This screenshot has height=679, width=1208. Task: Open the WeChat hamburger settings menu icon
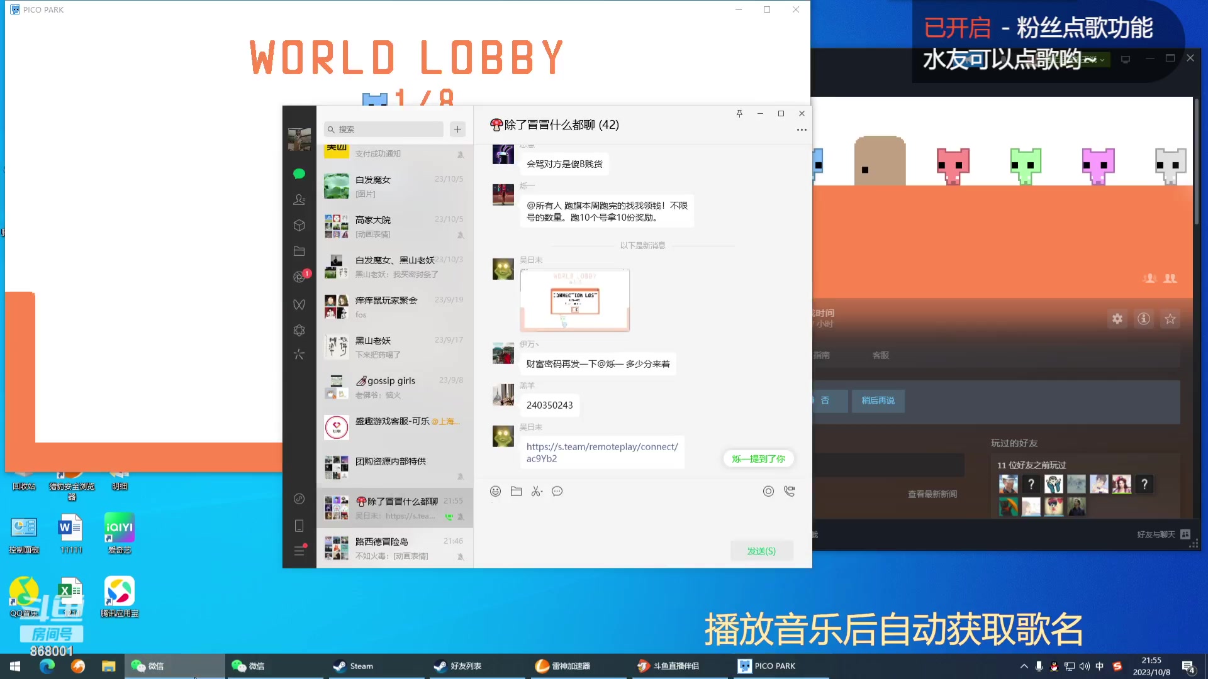pos(299,551)
